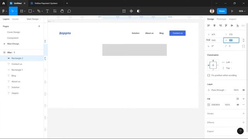Image resolution: width=248 pixels, height=139 pixels.
Task: Open the Cover Design page
Action: pos(14,32)
